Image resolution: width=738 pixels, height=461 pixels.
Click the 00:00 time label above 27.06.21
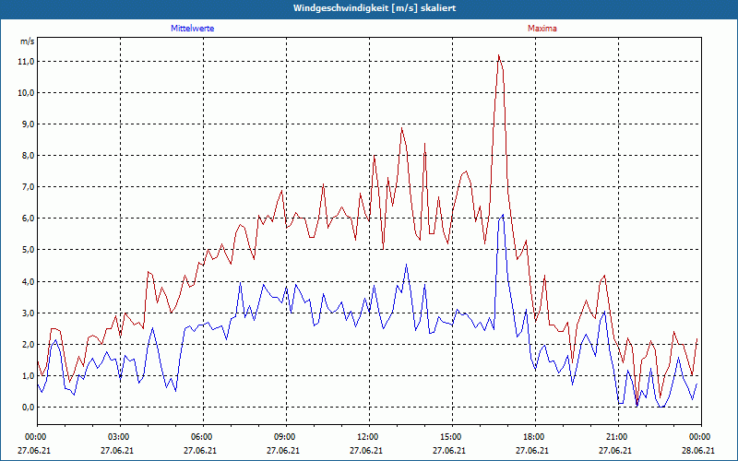[34, 437]
